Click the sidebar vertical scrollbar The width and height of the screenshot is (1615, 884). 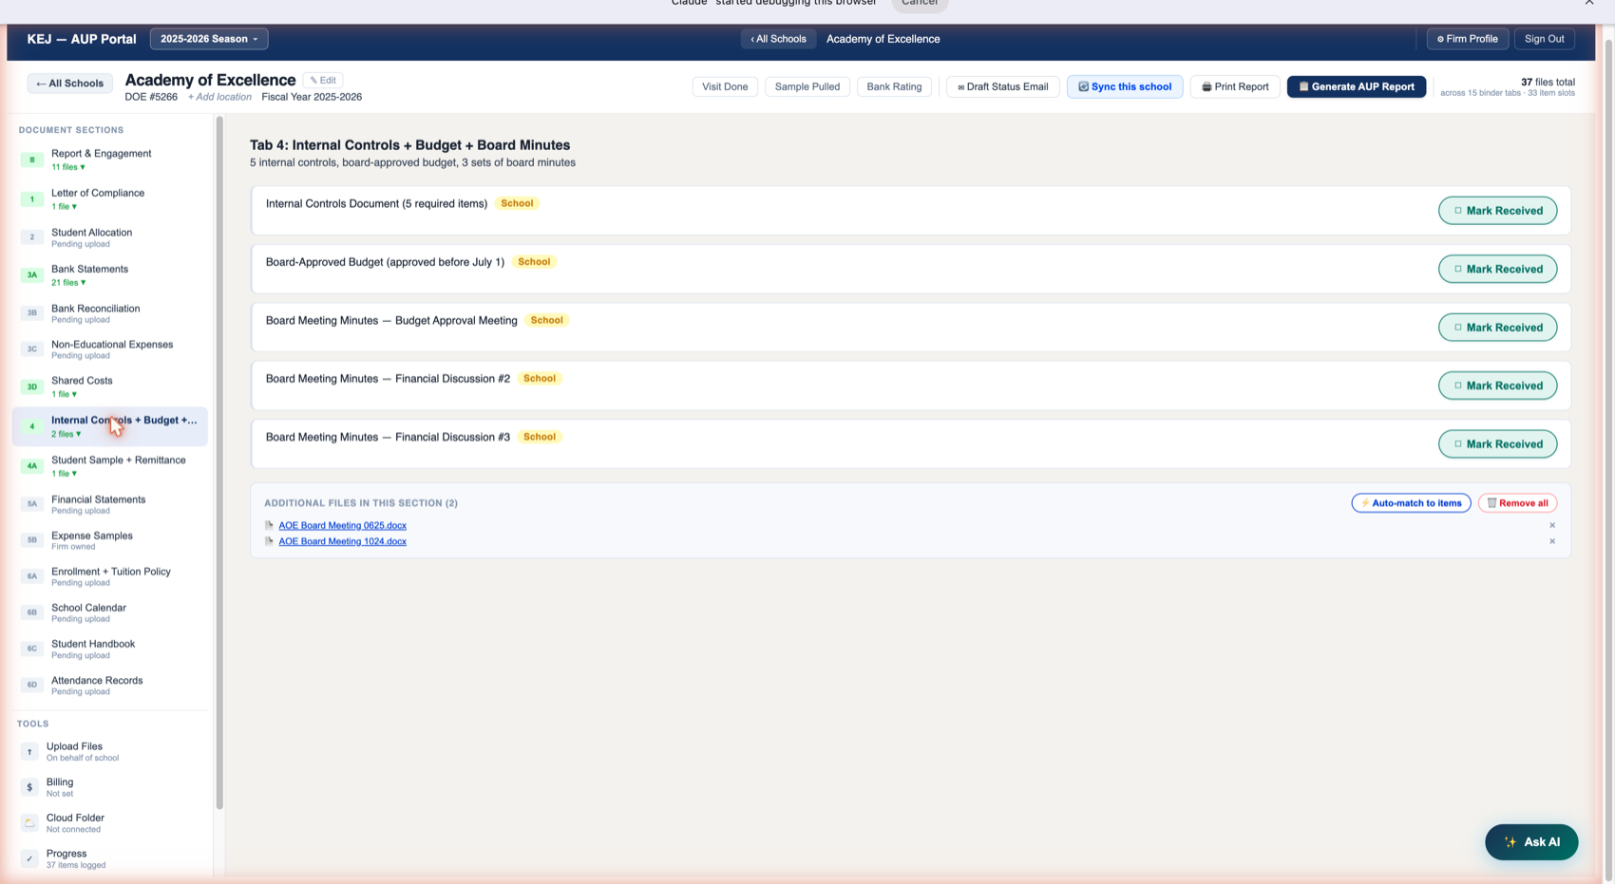[219, 463]
